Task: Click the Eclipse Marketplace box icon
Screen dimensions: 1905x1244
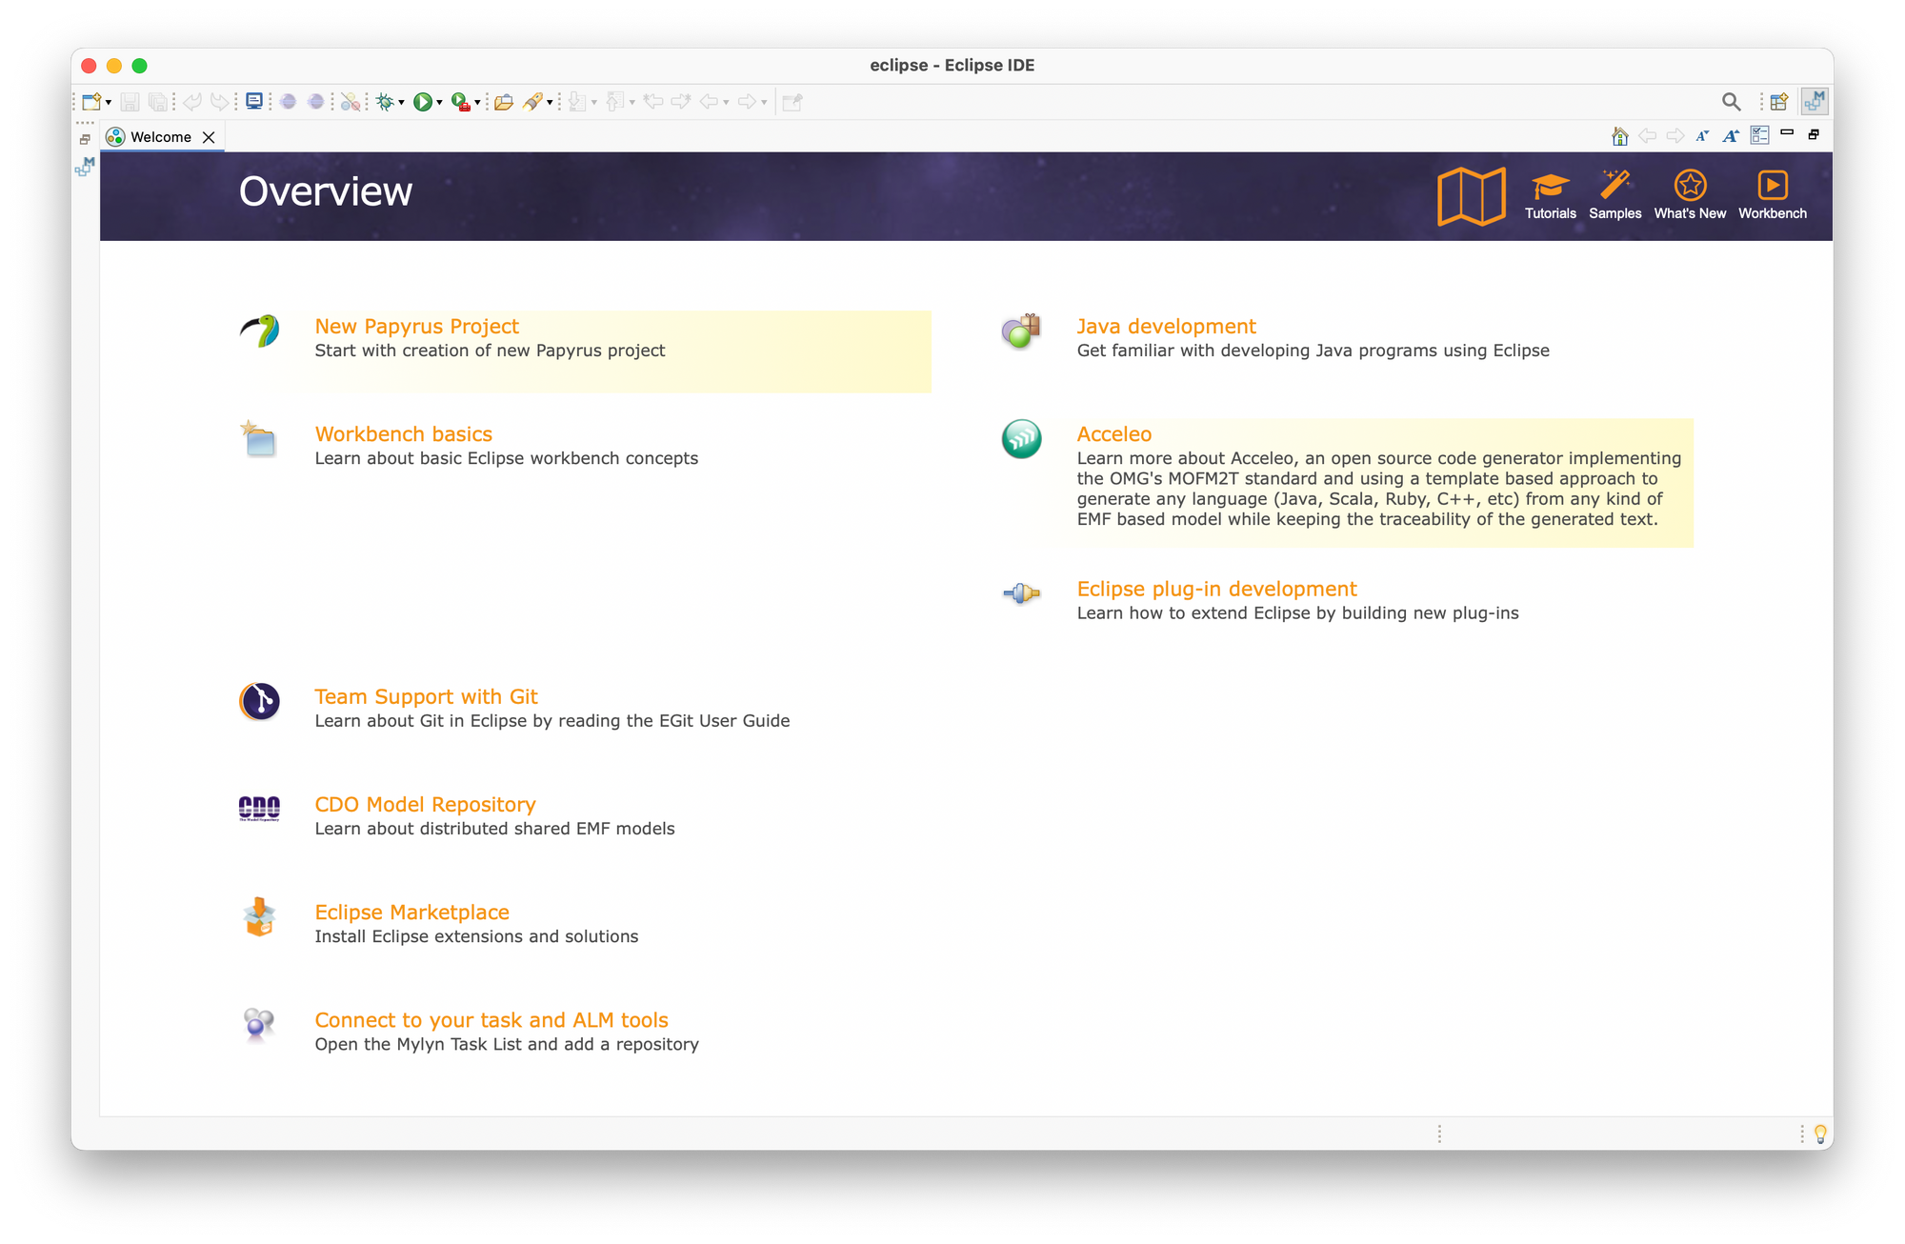Action: pos(259,917)
